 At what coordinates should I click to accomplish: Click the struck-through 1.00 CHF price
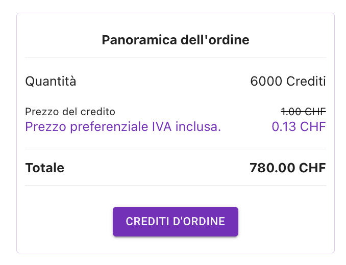click(303, 112)
